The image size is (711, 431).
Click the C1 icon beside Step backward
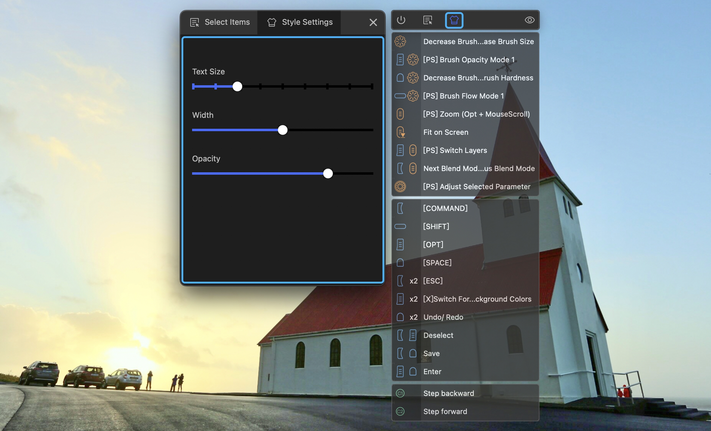400,393
